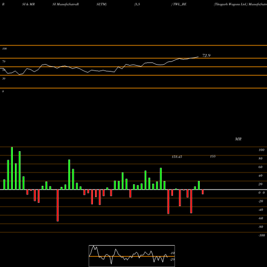Click the MR axis label -80
The image size is (267, 267).
pyautogui.click(x=261, y=227)
